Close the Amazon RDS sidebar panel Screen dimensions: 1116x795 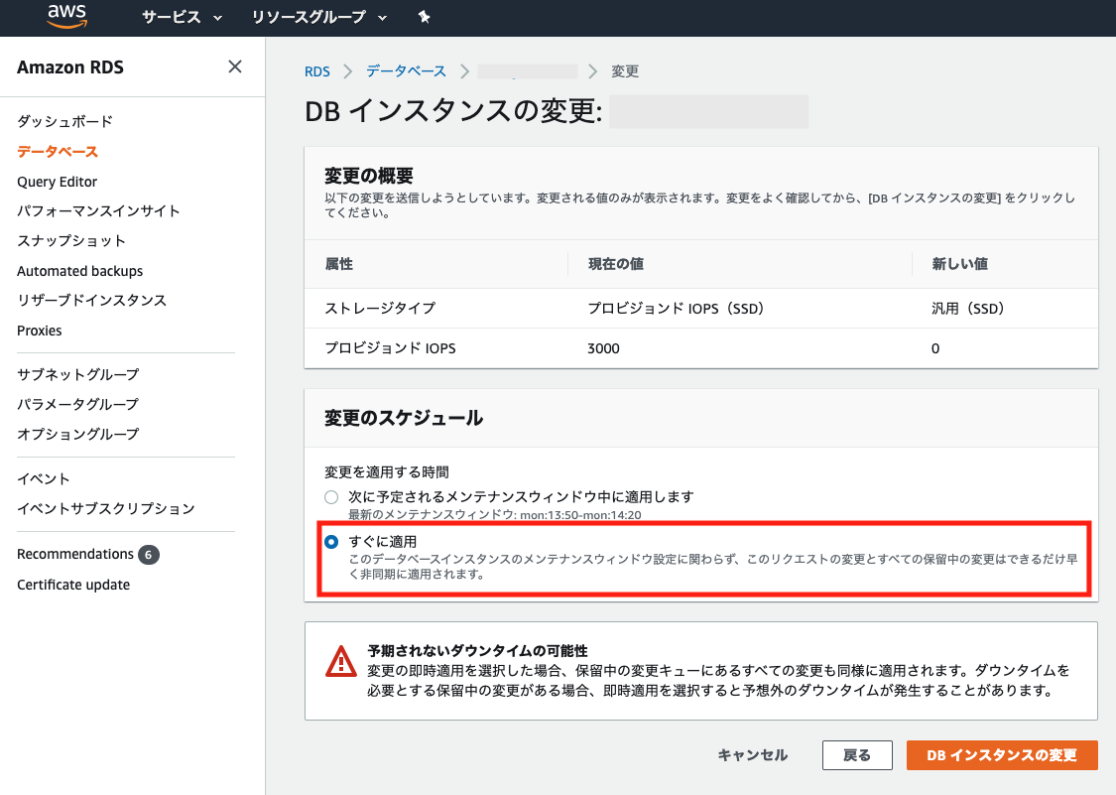pyautogui.click(x=235, y=66)
